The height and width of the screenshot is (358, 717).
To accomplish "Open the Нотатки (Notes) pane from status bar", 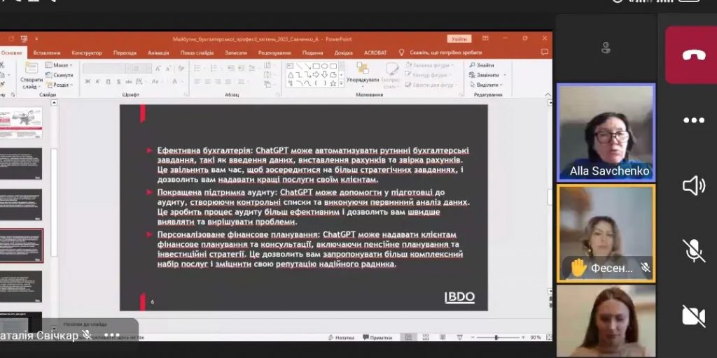I will click(341, 337).
